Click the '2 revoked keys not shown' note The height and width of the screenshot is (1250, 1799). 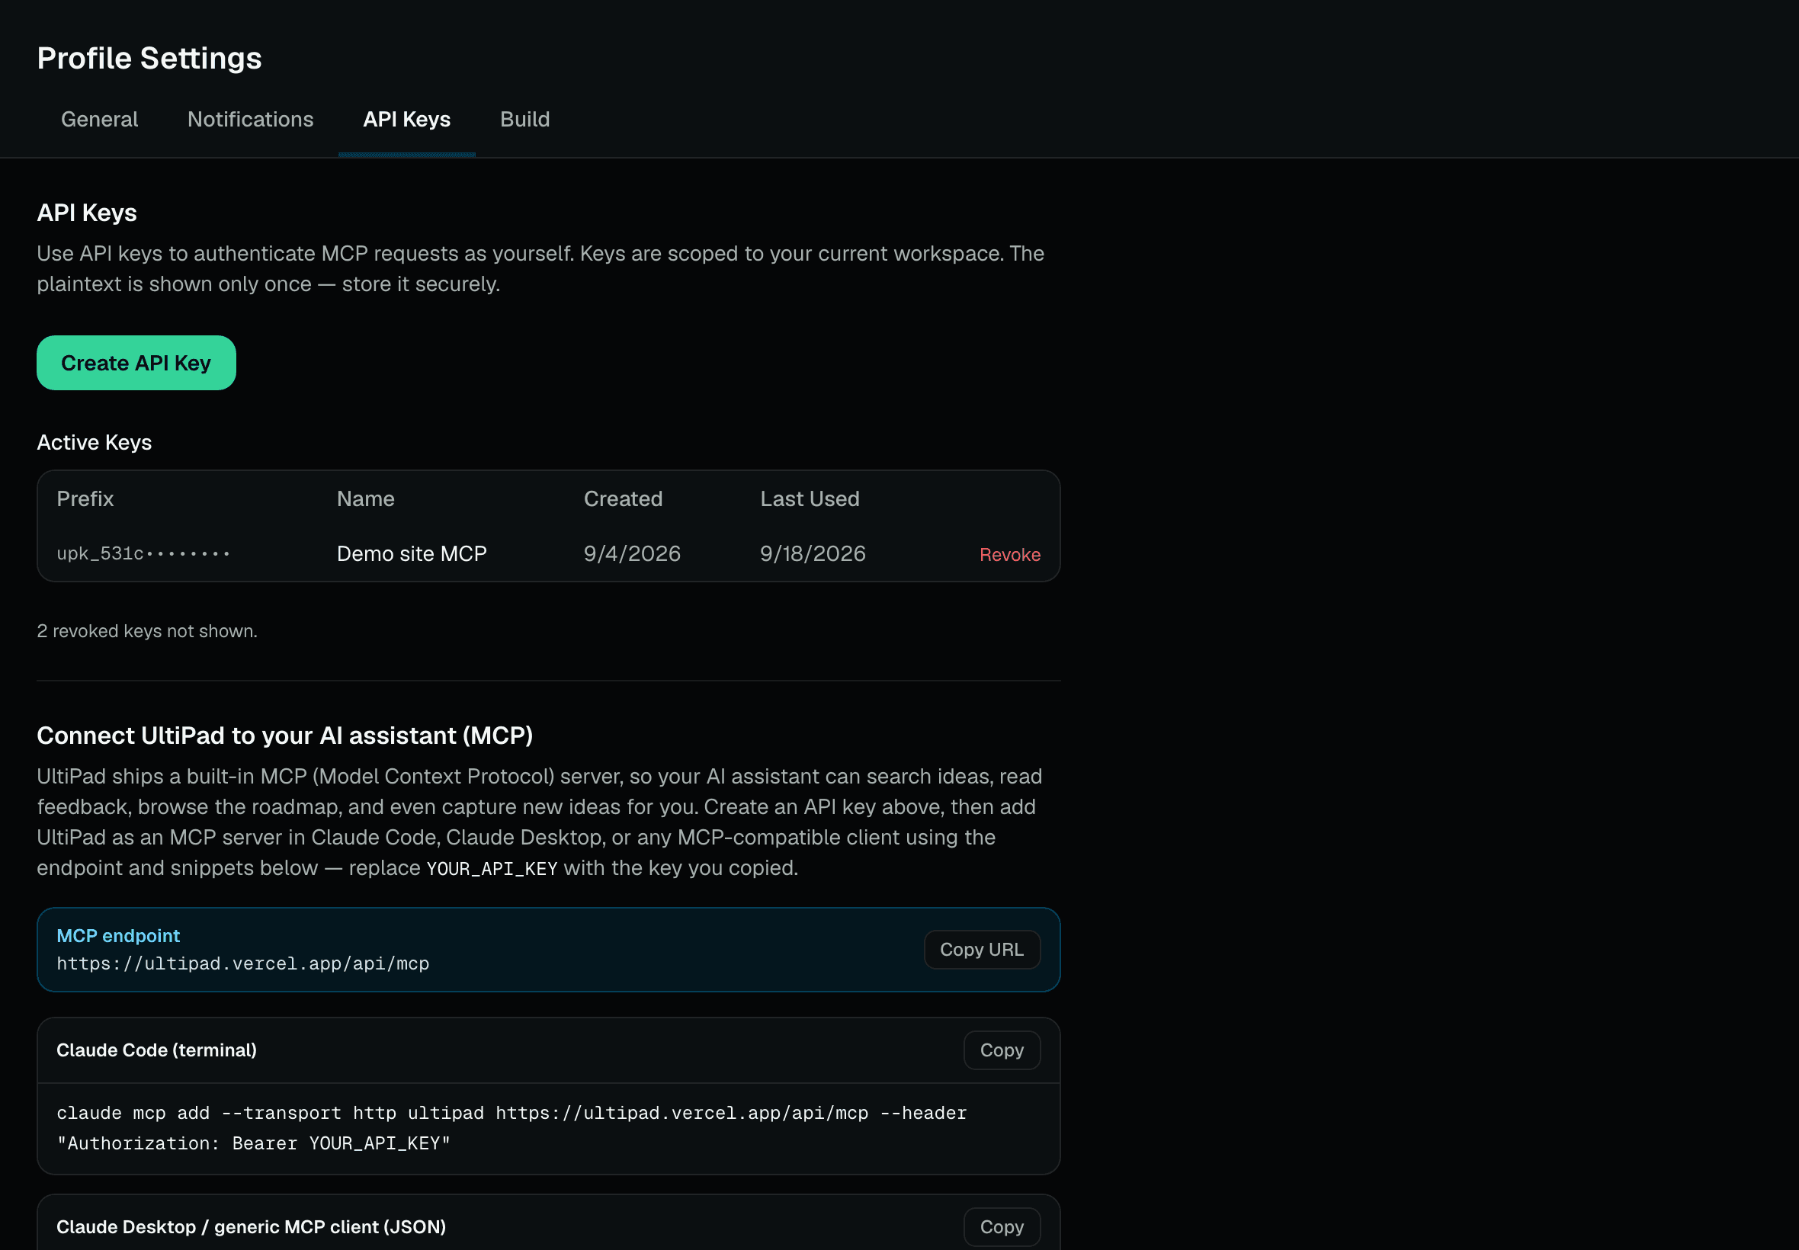pos(147,631)
